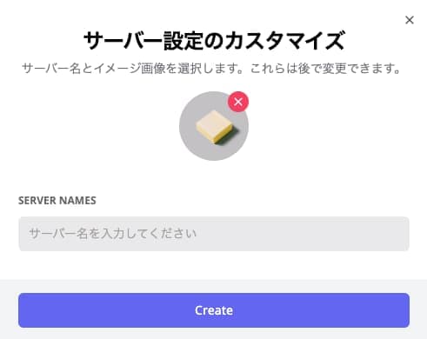Click the white X inside red badge

pos(238,102)
